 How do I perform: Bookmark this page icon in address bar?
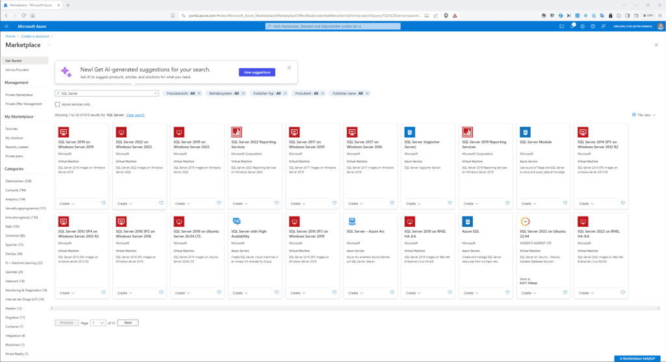coord(173,16)
